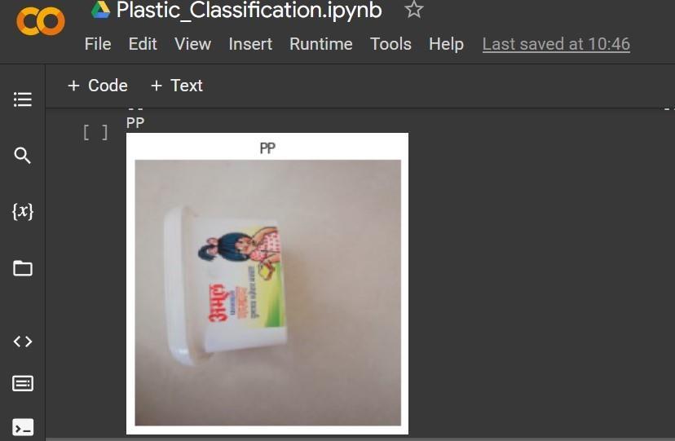Image resolution: width=675 pixels, height=441 pixels.
Task: Open the View menu
Action: coord(192,44)
